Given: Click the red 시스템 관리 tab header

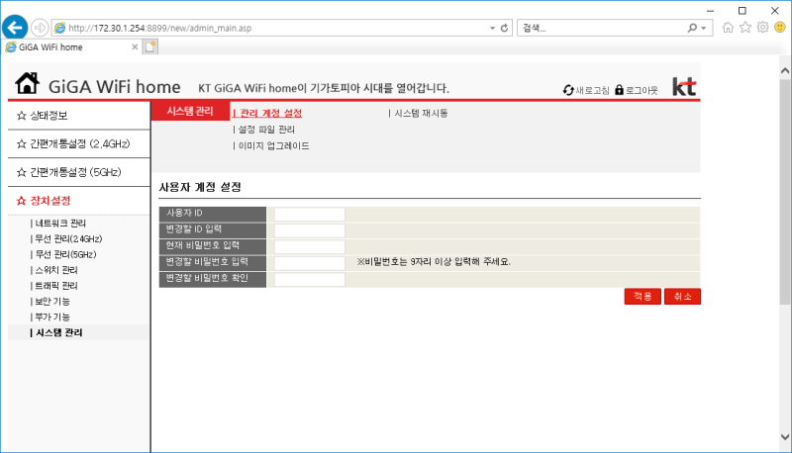Looking at the screenshot, I should coord(190,111).
